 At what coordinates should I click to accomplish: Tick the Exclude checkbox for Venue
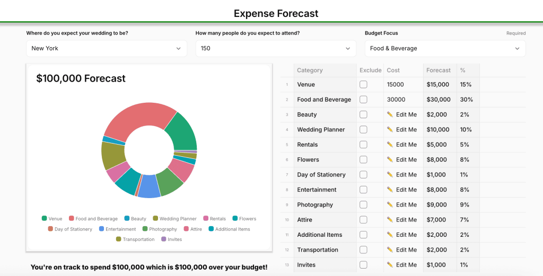pos(363,84)
